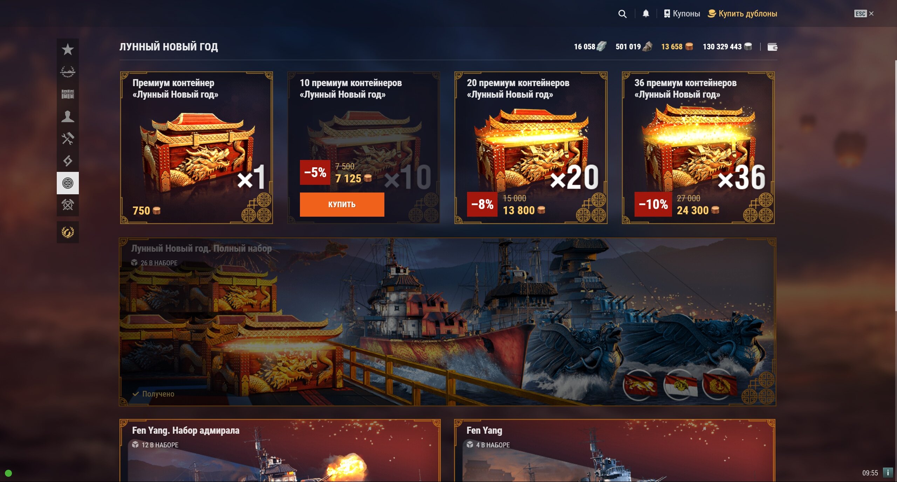
Task: Open the ship with laurel sidebar category
Action: (68, 72)
